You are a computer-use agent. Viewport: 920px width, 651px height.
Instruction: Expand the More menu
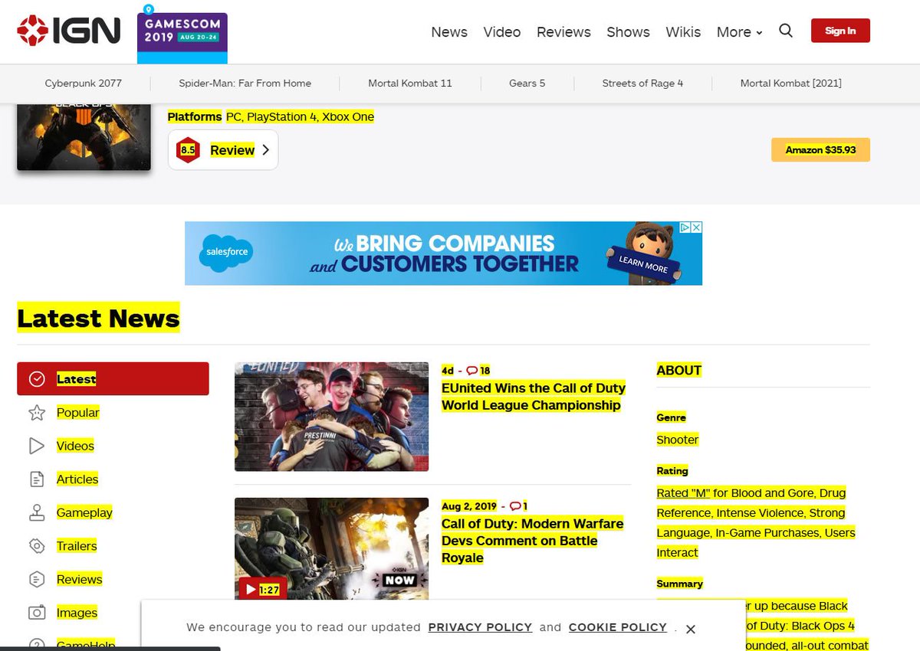coord(739,32)
